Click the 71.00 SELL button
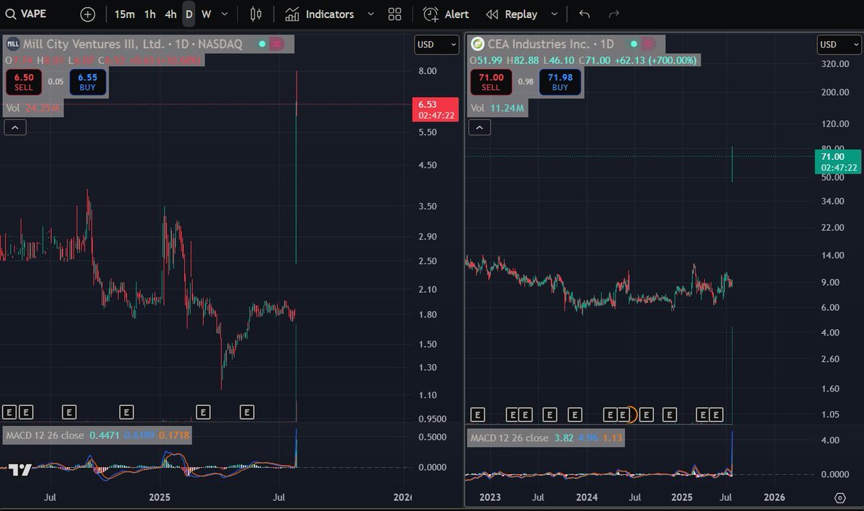This screenshot has width=864, height=511. click(x=490, y=81)
